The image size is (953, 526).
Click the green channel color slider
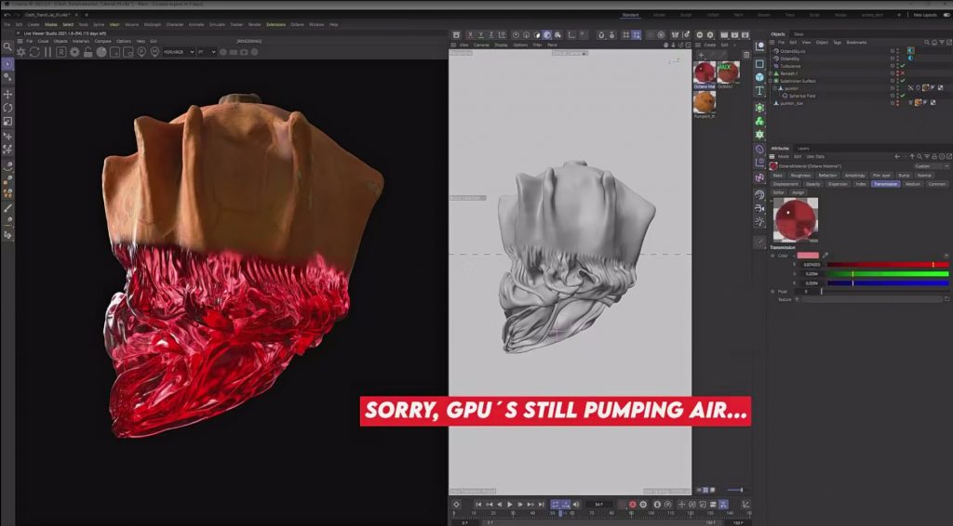[887, 273]
